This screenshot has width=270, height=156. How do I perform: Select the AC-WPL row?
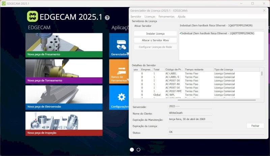click(196, 95)
